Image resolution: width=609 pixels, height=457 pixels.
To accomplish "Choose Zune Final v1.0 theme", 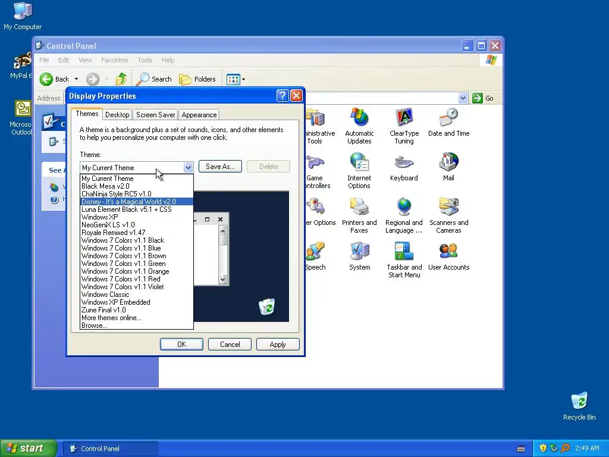I will (136, 310).
